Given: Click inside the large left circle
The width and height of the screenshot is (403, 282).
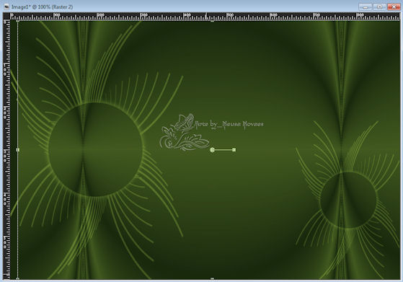Looking at the screenshot, I should pos(95,149).
